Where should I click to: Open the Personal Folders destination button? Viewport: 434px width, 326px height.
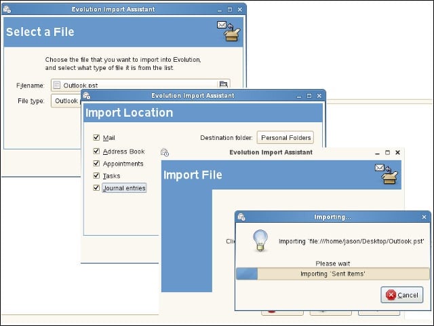tap(285, 137)
